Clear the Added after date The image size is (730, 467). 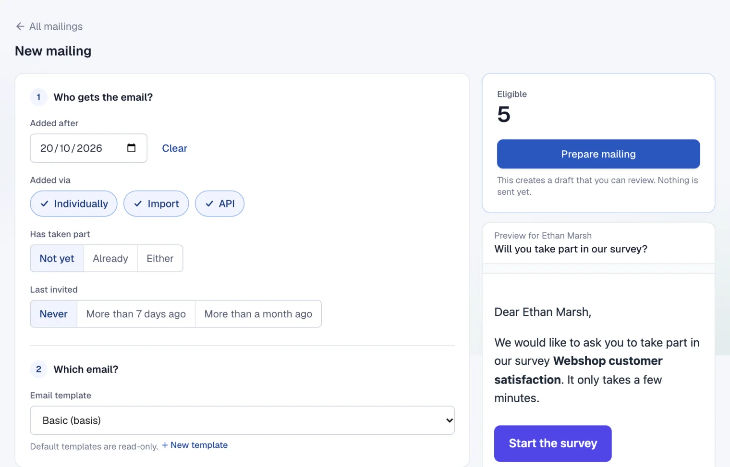point(174,148)
